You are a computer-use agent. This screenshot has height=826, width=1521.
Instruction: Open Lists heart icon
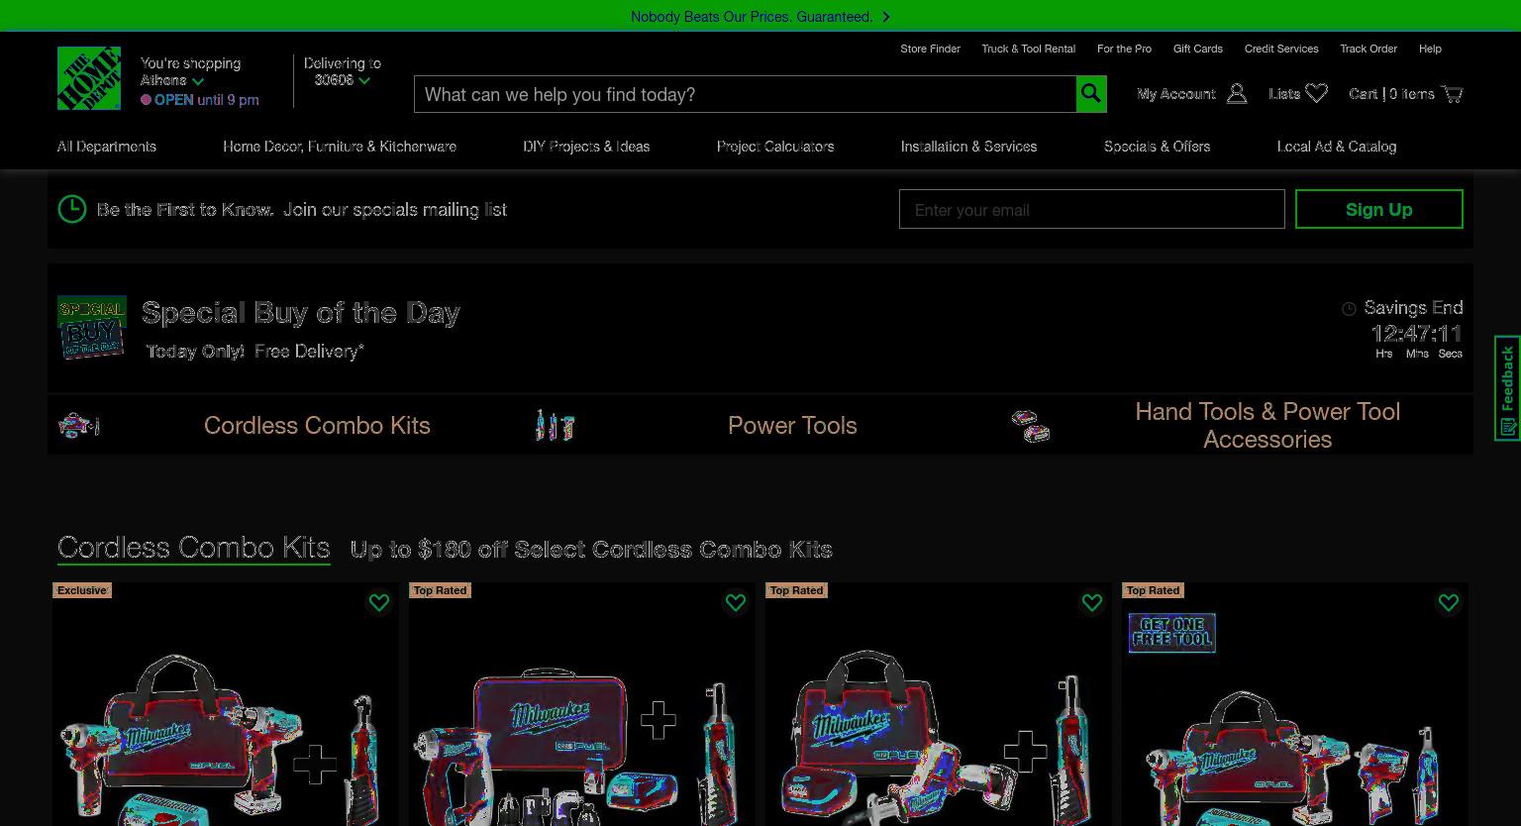(x=1316, y=94)
